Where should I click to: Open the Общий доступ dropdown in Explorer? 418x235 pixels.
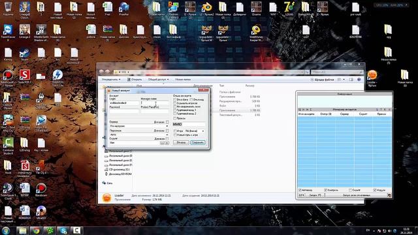(158, 80)
